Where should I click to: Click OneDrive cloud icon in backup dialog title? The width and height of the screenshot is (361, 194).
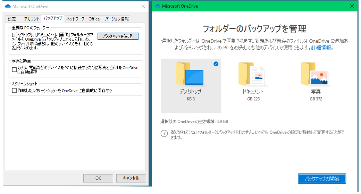[x=158, y=6]
